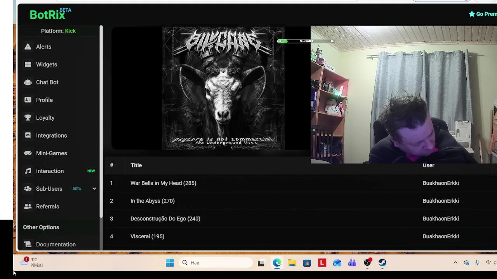Open the Referrals page

click(x=48, y=207)
